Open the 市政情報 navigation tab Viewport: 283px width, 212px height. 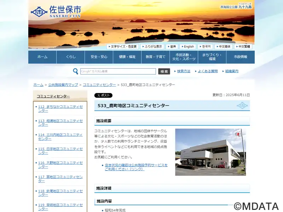tap(241, 57)
